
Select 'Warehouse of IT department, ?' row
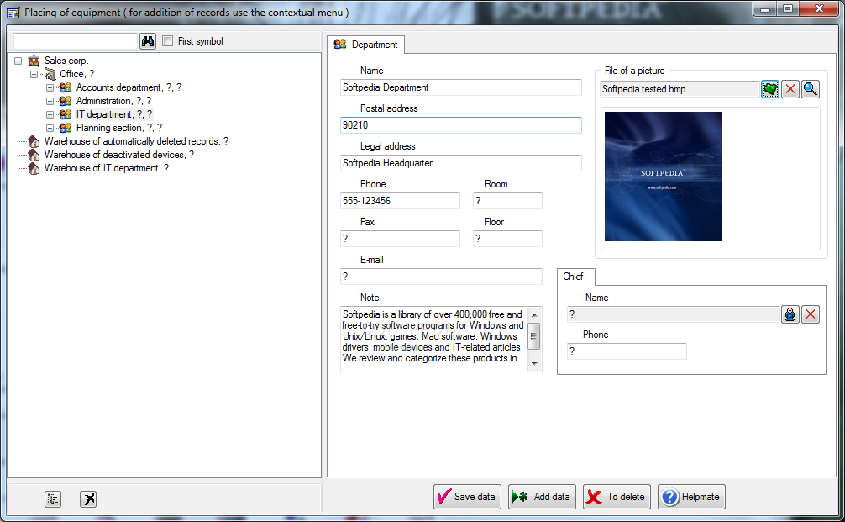[x=106, y=168]
